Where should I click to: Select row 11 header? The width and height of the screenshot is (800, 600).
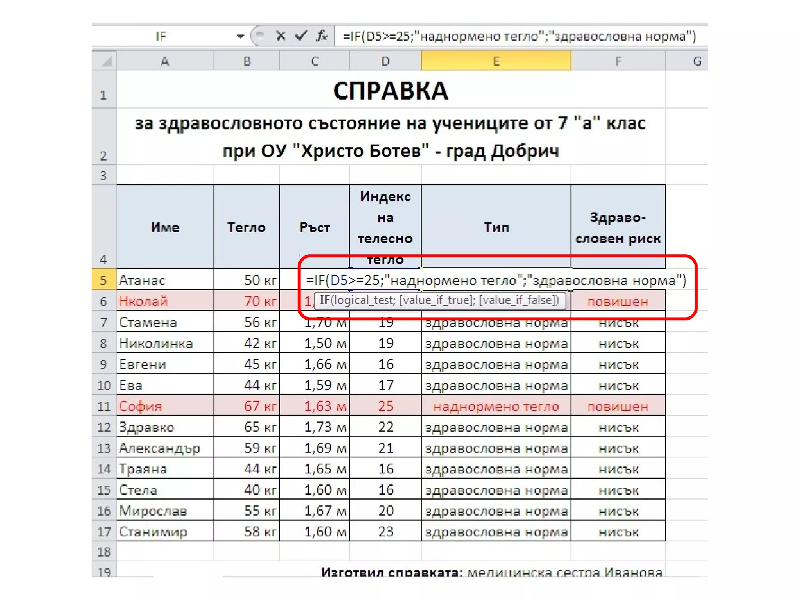point(104,406)
